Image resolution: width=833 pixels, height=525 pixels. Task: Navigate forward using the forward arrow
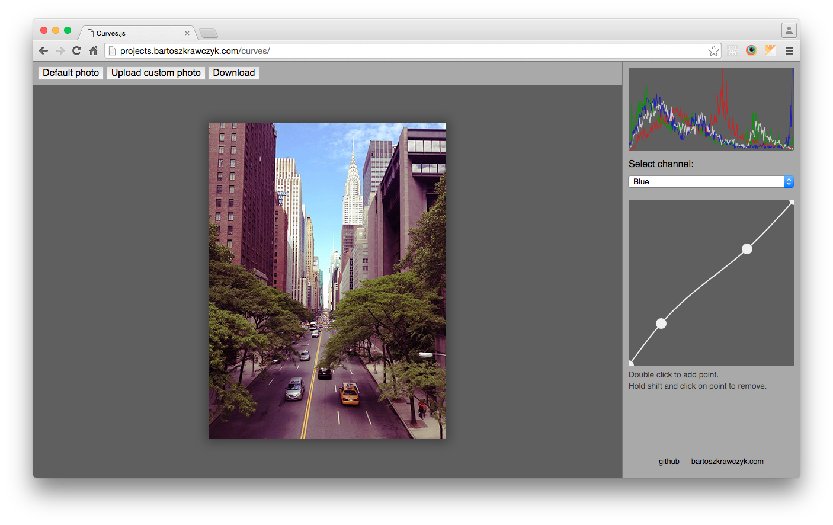click(x=60, y=50)
